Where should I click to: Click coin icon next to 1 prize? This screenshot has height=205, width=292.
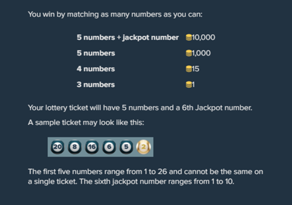coord(189,85)
